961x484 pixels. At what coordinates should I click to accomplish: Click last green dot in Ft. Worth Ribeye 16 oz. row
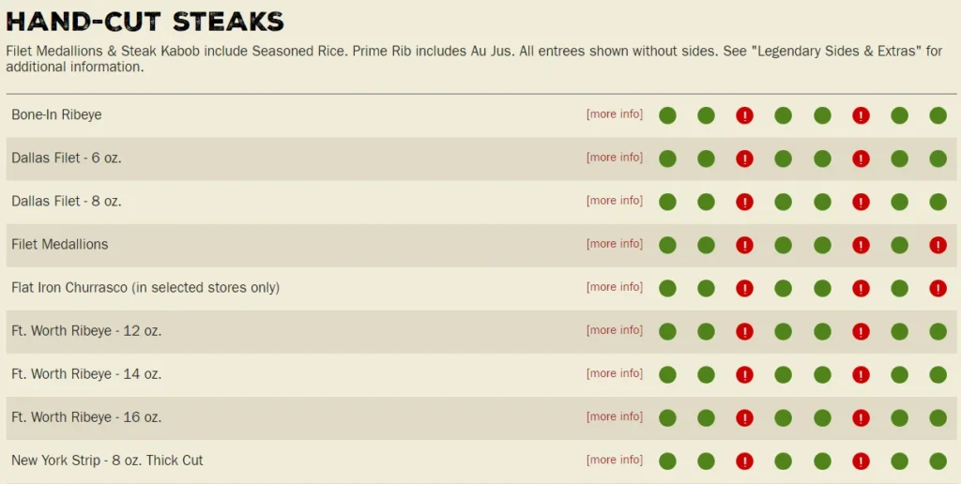tap(938, 417)
